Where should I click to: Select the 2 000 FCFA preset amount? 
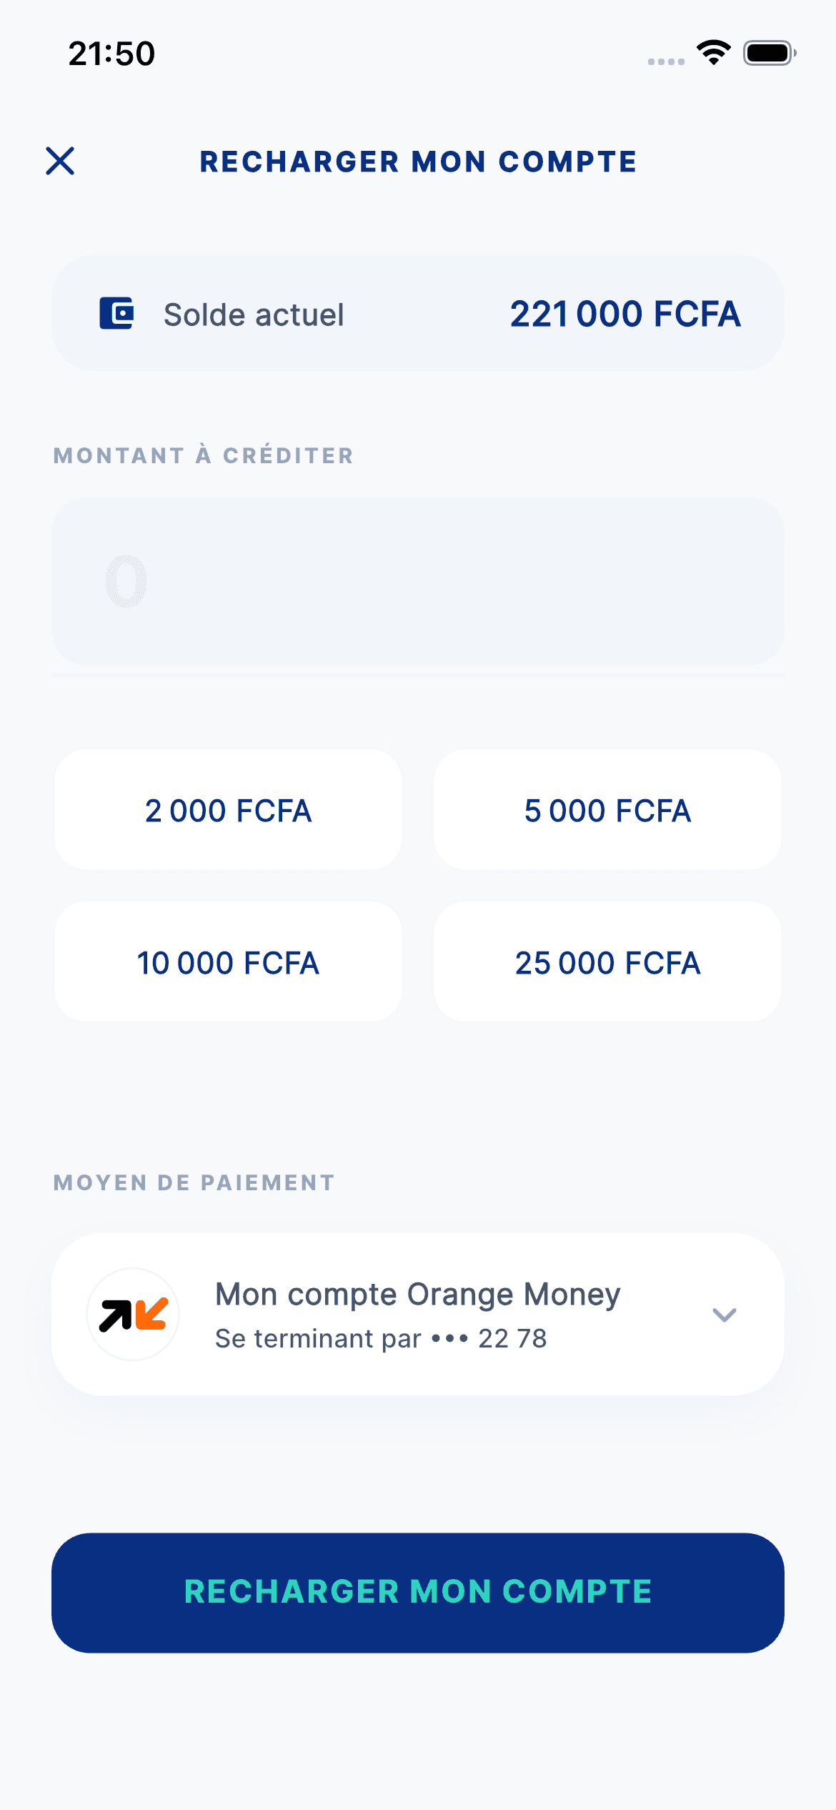pyautogui.click(x=228, y=810)
